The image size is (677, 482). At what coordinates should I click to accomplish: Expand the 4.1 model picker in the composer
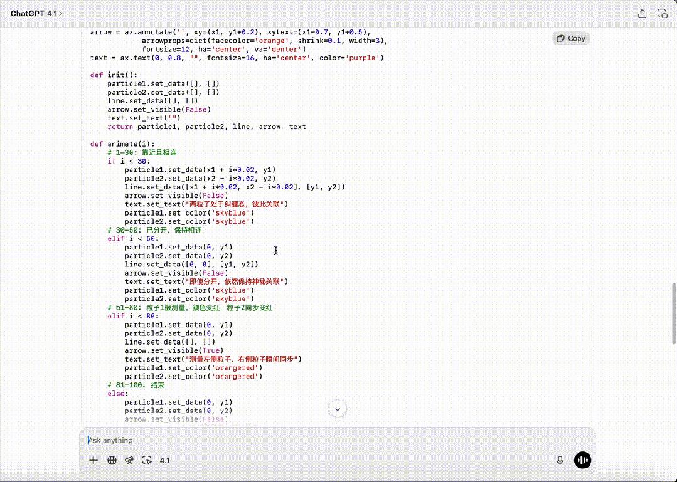point(164,460)
